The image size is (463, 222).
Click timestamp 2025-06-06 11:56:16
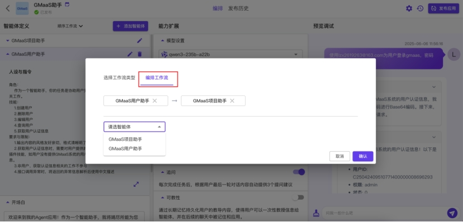424,44
